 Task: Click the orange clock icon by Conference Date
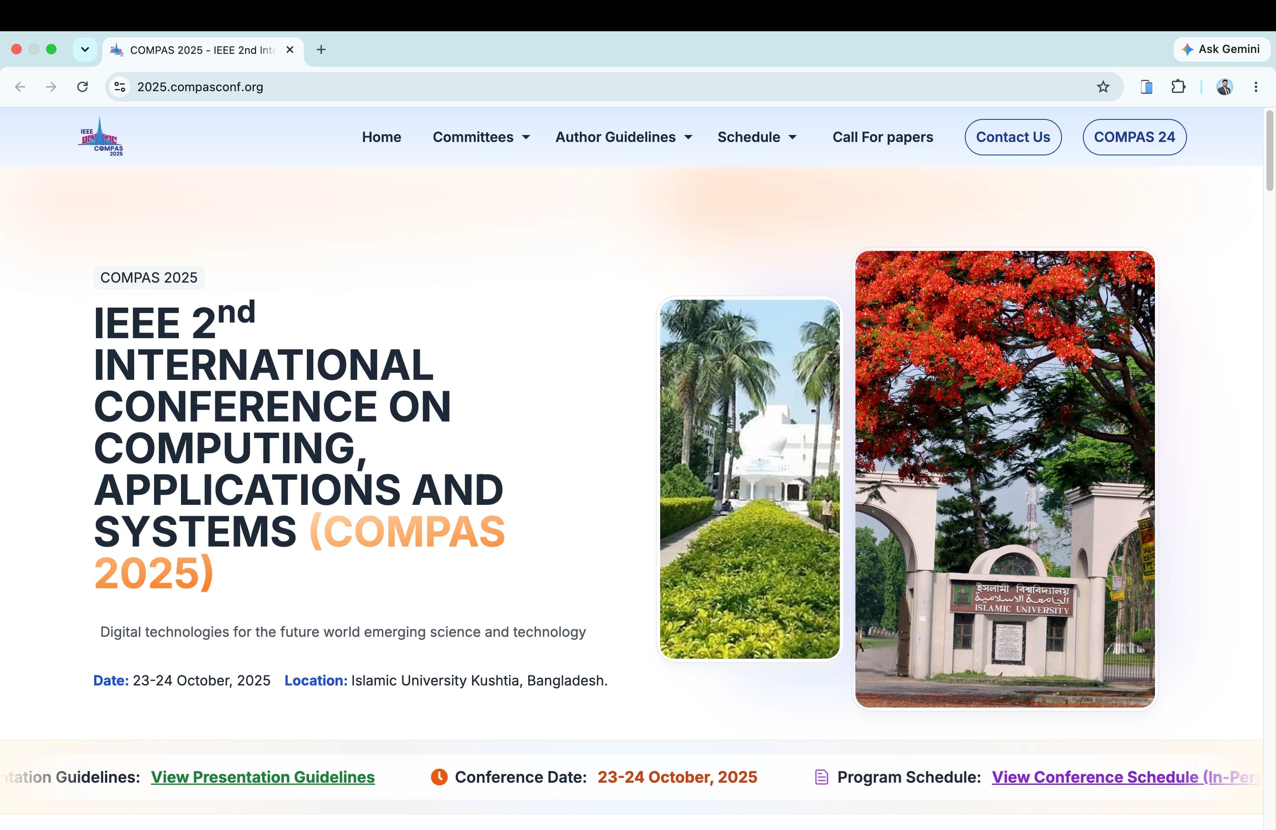click(x=439, y=777)
